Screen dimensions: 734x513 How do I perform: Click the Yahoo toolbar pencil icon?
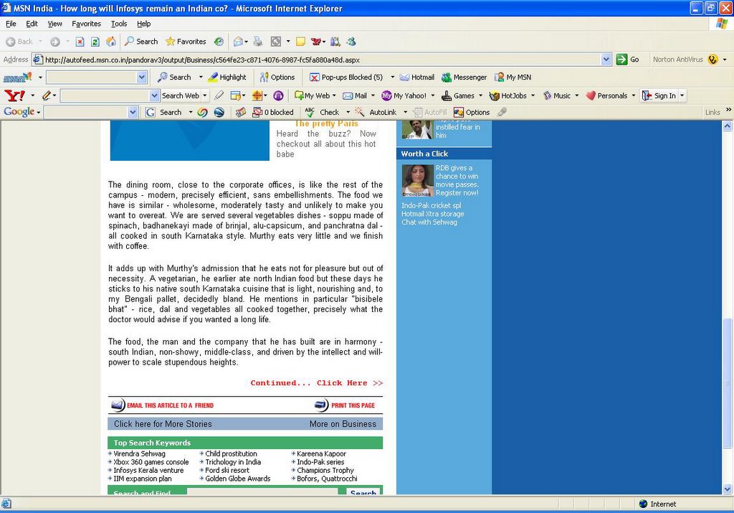pyautogui.click(x=47, y=95)
